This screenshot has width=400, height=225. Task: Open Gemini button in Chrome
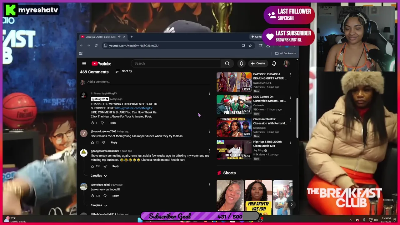tap(256, 37)
